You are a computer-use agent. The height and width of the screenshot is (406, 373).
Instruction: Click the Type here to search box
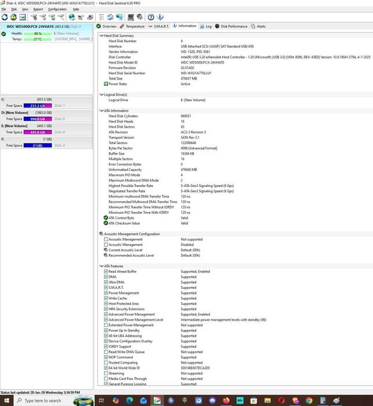(x=53, y=401)
